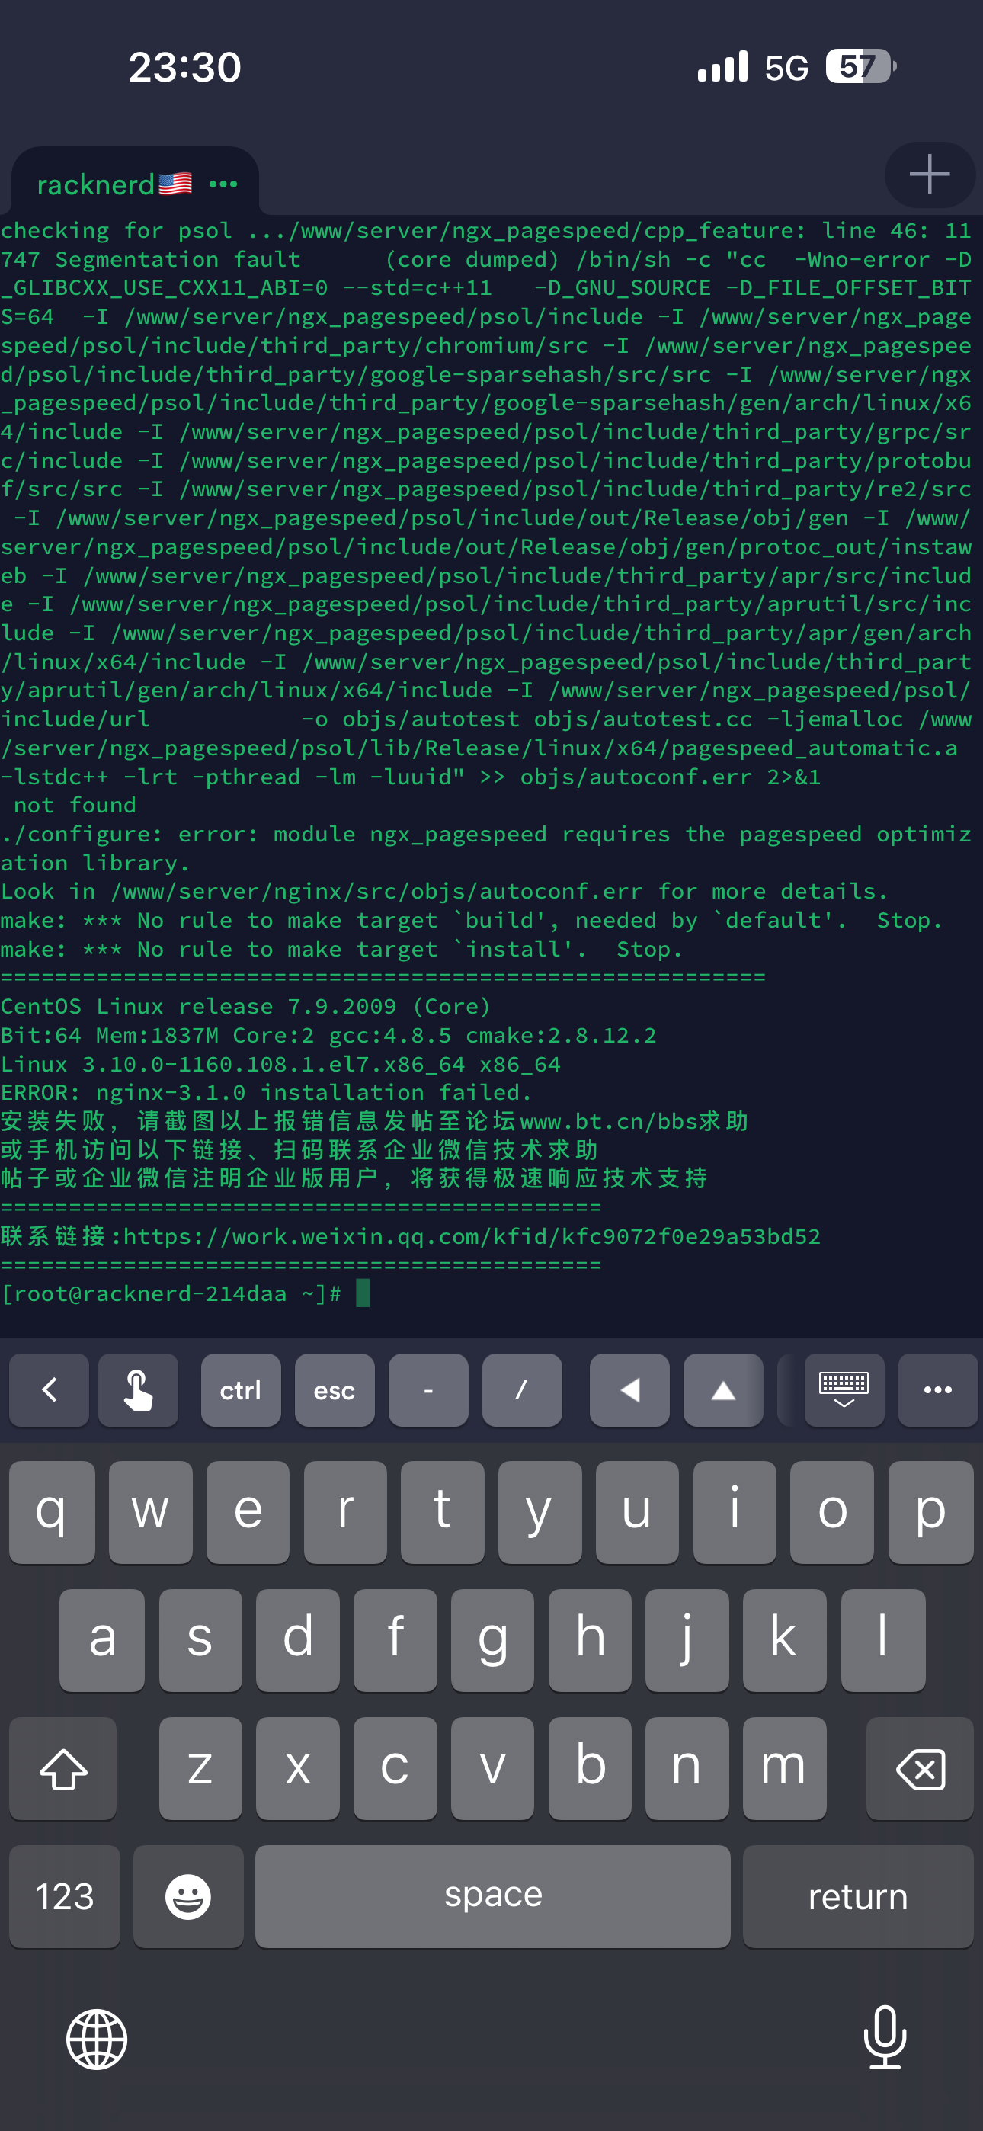The width and height of the screenshot is (983, 2131).
Task: Tap the z key
Action: pos(200,1768)
